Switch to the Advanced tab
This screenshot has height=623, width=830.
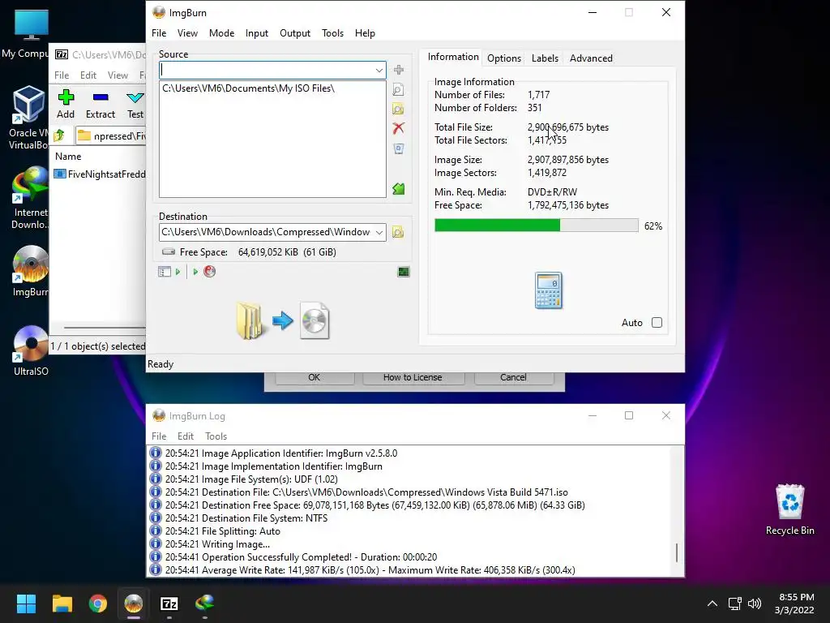click(591, 58)
